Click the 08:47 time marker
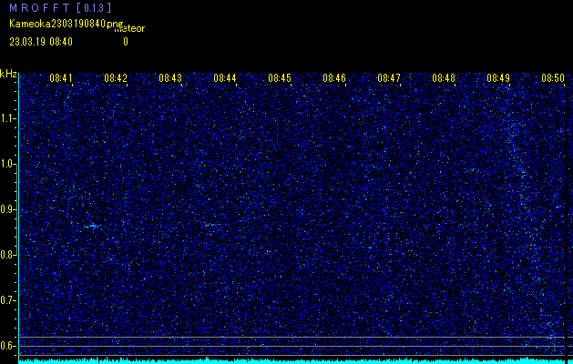The height and width of the screenshot is (364, 573). [389, 77]
